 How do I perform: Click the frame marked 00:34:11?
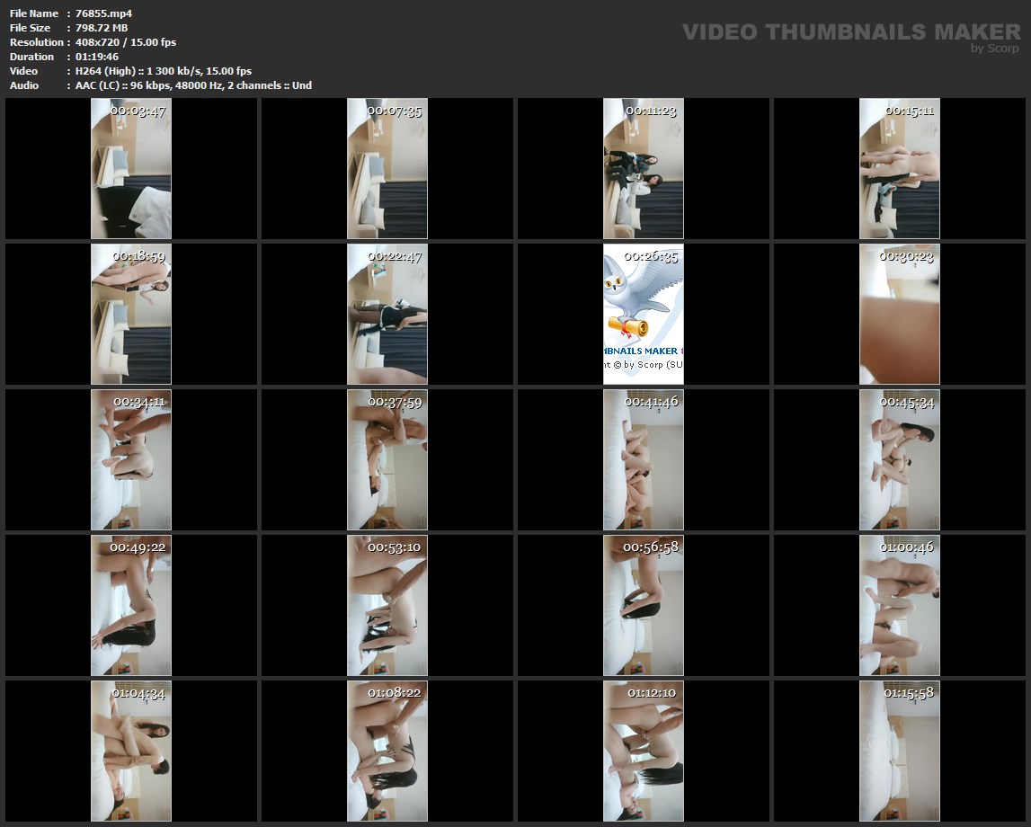pyautogui.click(x=131, y=459)
